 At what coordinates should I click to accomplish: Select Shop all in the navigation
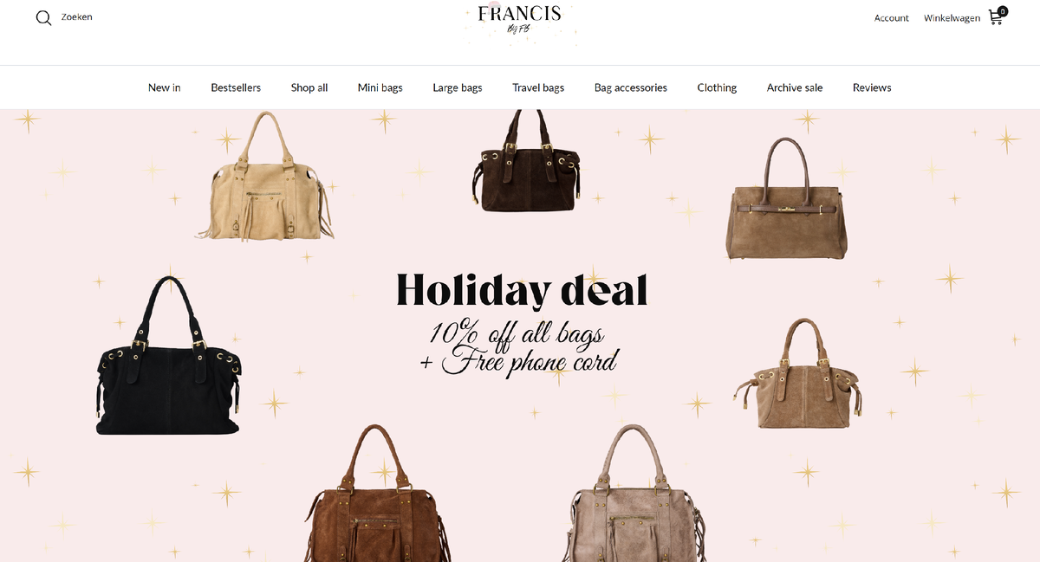point(309,87)
